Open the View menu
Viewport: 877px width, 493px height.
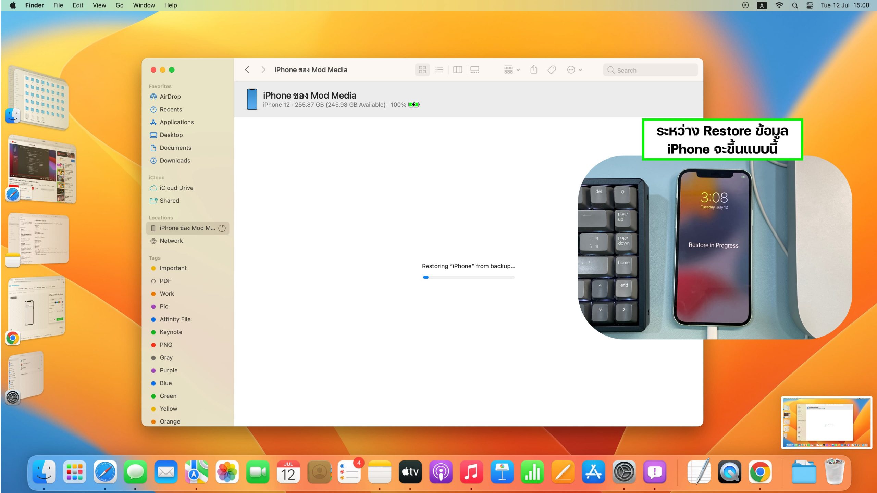[99, 5]
